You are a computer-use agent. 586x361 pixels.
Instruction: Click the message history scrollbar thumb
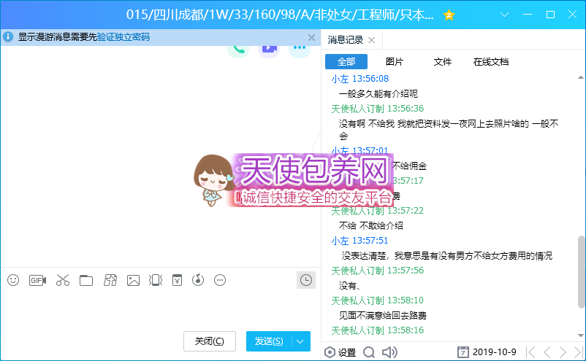tap(581, 271)
